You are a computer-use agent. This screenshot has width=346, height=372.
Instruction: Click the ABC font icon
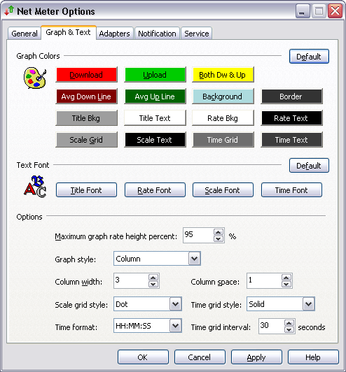pyautogui.click(x=35, y=187)
